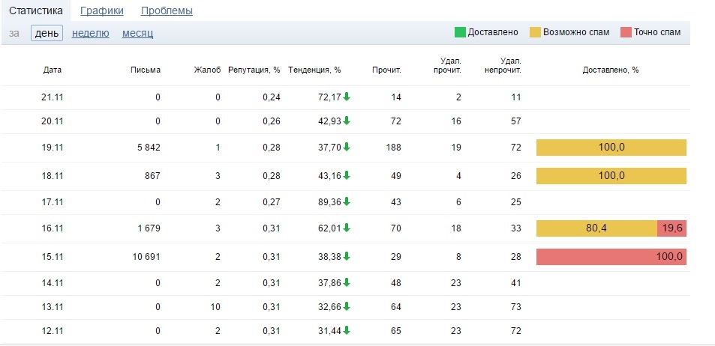This screenshot has width=715, height=346.
Task: Click the green down arrow in row 21.11
Action: pyautogui.click(x=347, y=97)
